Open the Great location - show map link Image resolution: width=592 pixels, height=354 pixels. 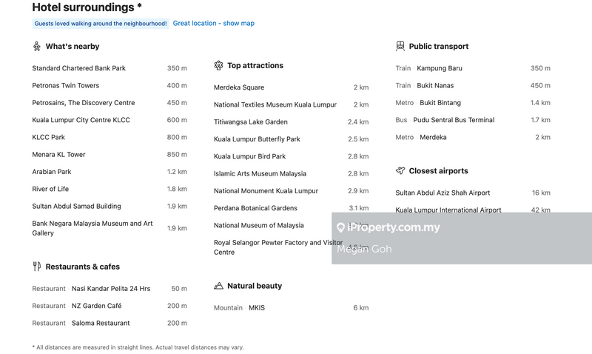point(213,24)
